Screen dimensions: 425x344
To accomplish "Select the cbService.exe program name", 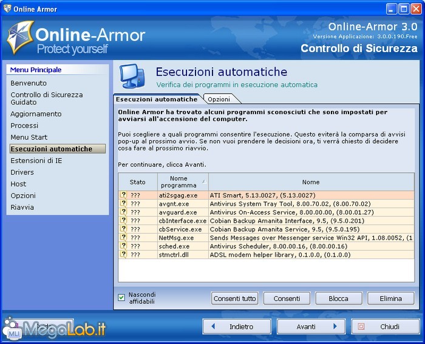I will pyautogui.click(x=180, y=229).
